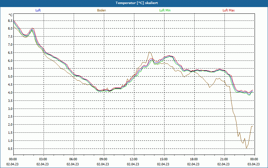Viewport: 268px width, 168px height.
Task: Click the '4,0' y-axis value
Action: tap(10, 93)
